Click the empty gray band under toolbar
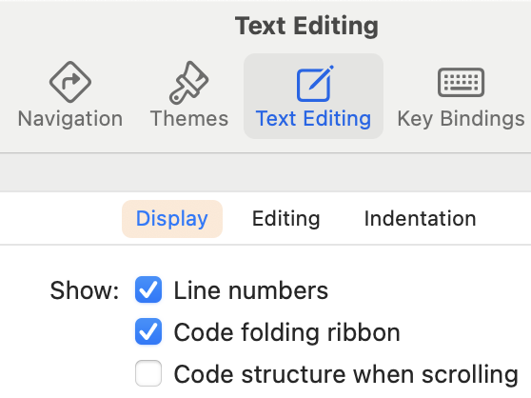Image resolution: width=531 pixels, height=398 pixels. tap(265, 172)
